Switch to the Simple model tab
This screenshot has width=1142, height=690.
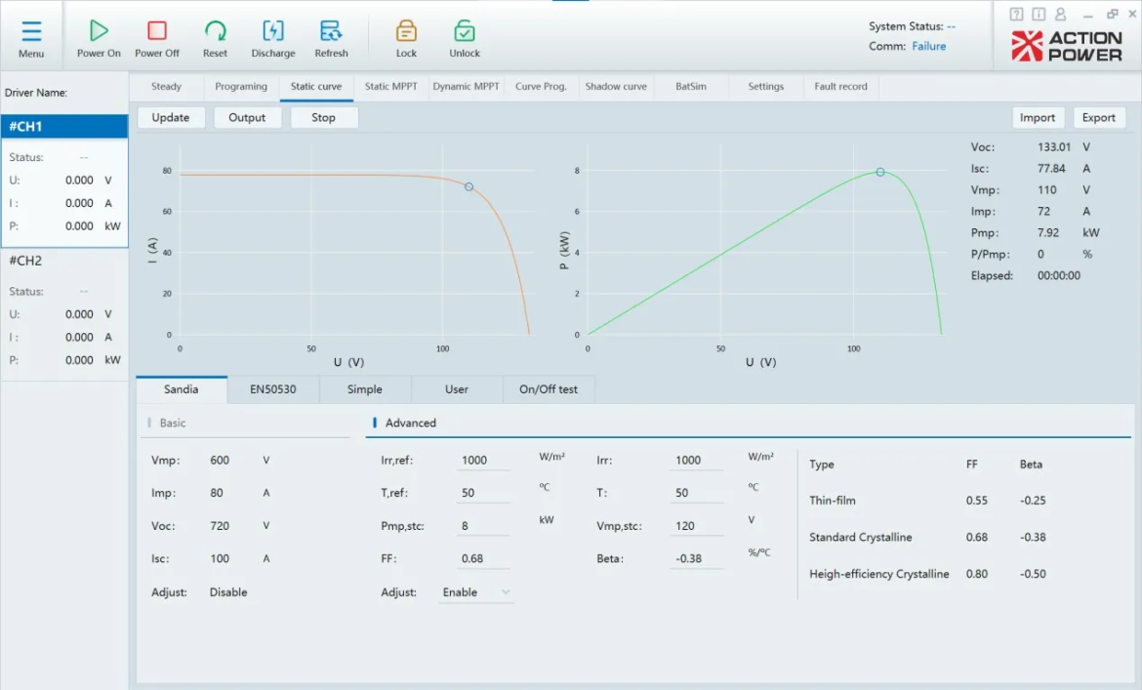pyautogui.click(x=365, y=389)
